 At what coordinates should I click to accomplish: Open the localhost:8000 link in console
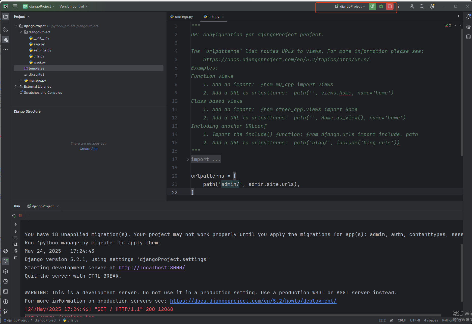pyautogui.click(x=152, y=268)
